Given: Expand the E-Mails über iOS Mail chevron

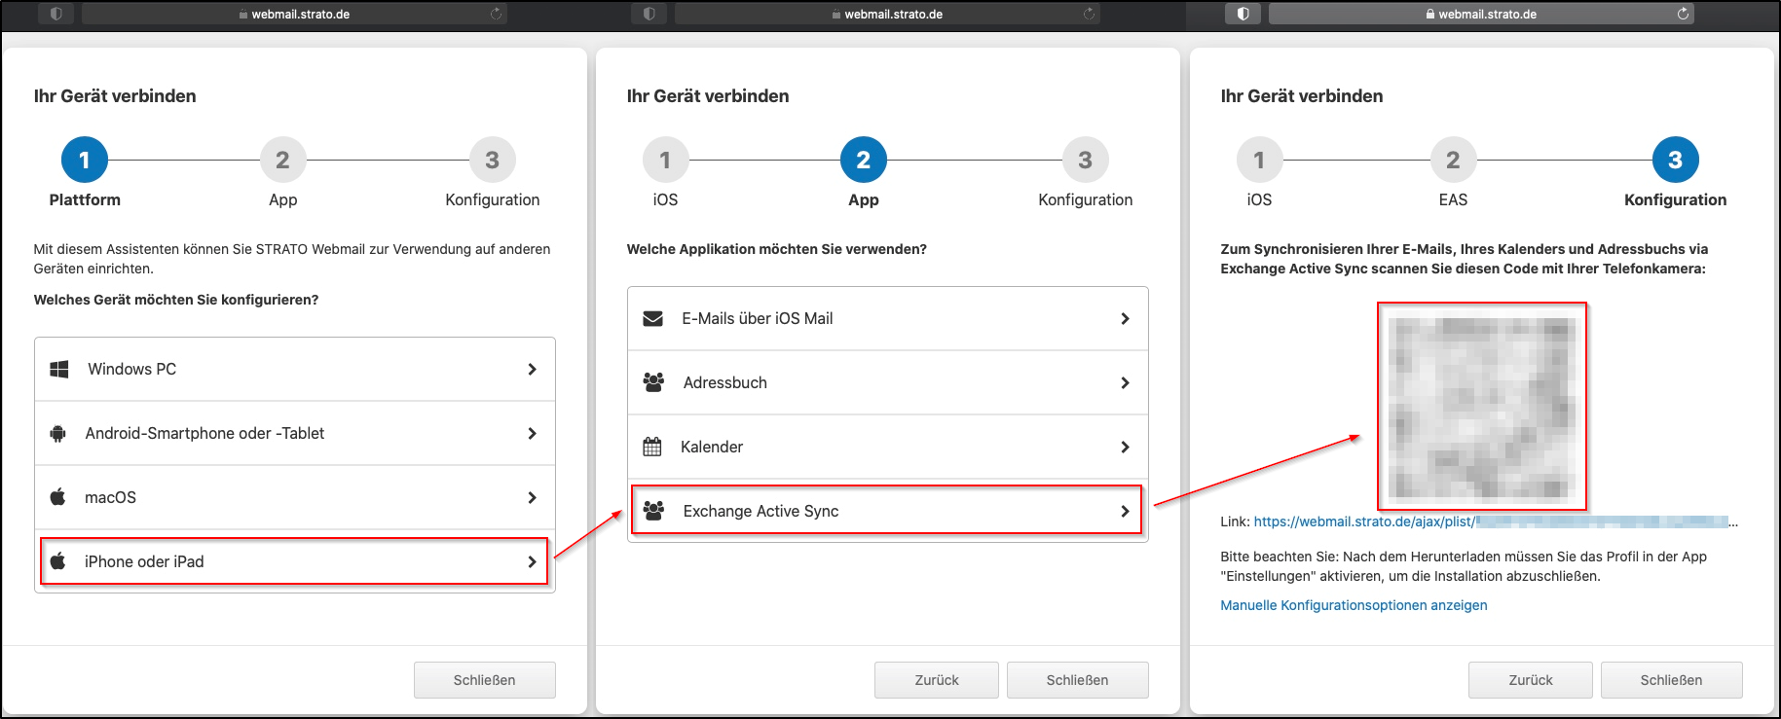Looking at the screenshot, I should tap(1125, 319).
